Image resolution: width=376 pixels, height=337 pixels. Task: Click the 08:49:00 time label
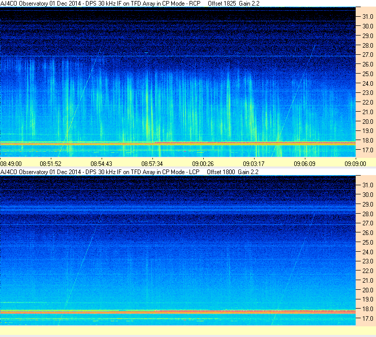(11, 164)
